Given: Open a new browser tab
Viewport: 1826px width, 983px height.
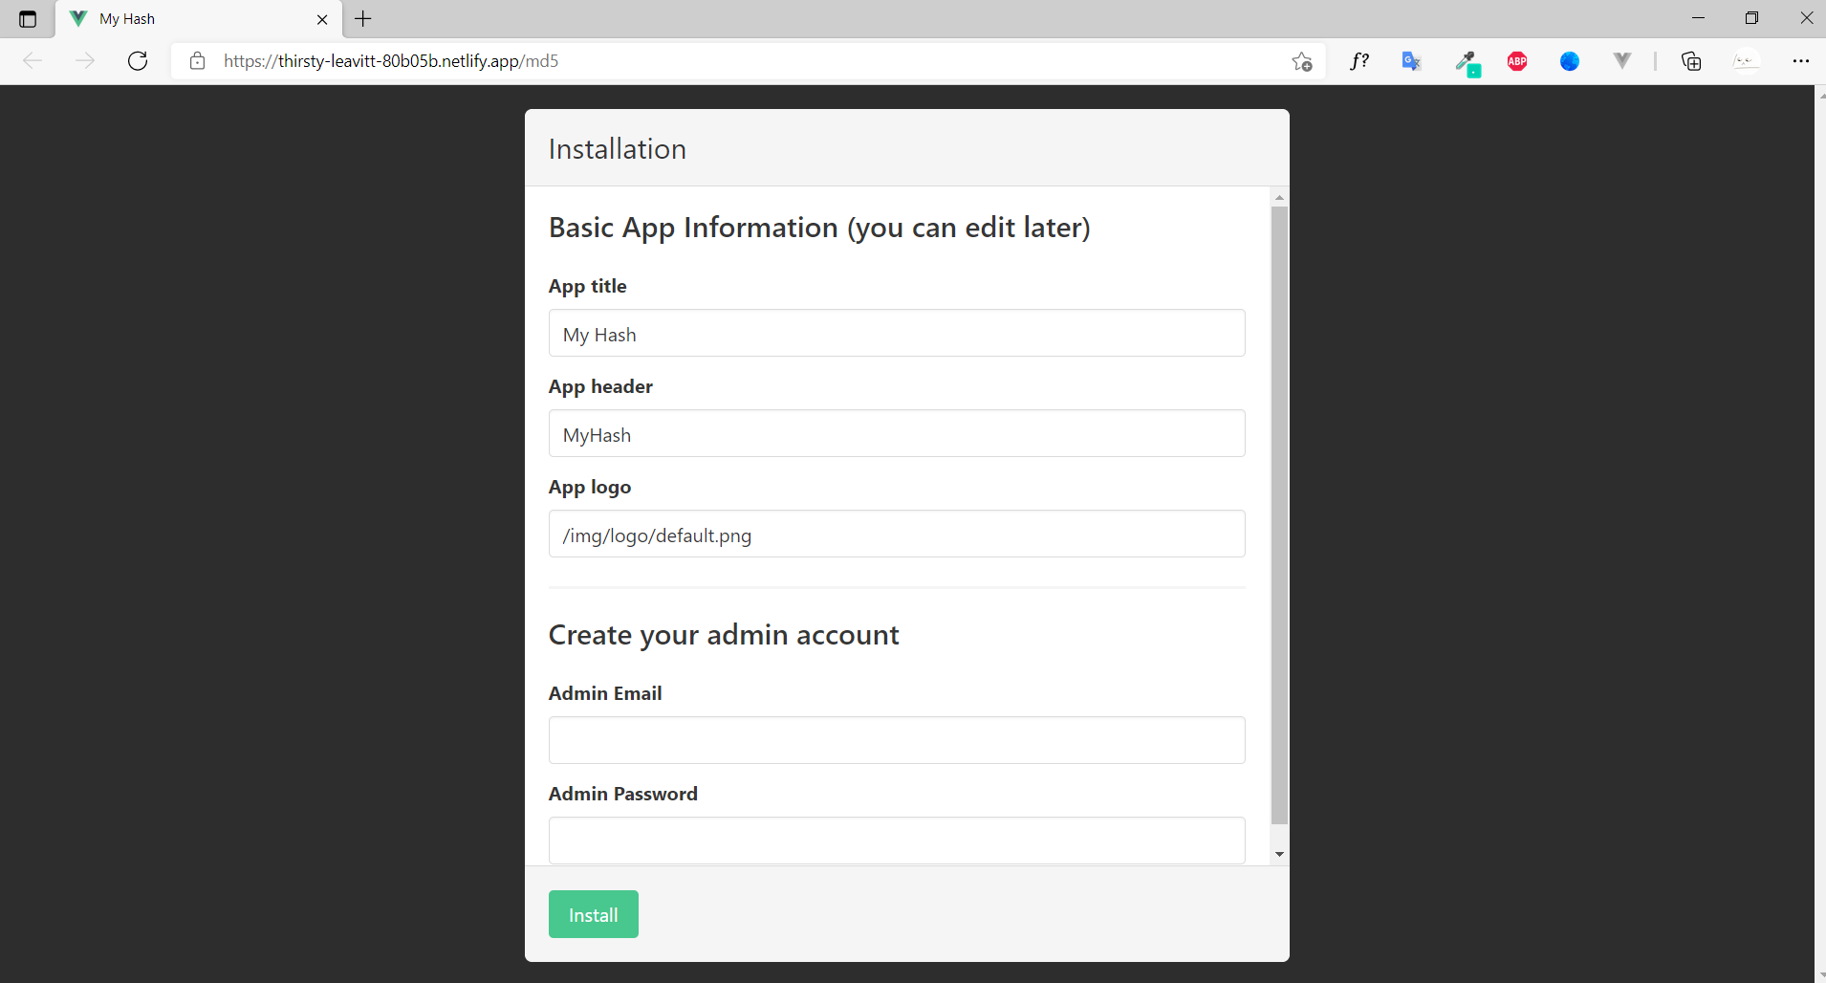Looking at the screenshot, I should pyautogui.click(x=363, y=19).
